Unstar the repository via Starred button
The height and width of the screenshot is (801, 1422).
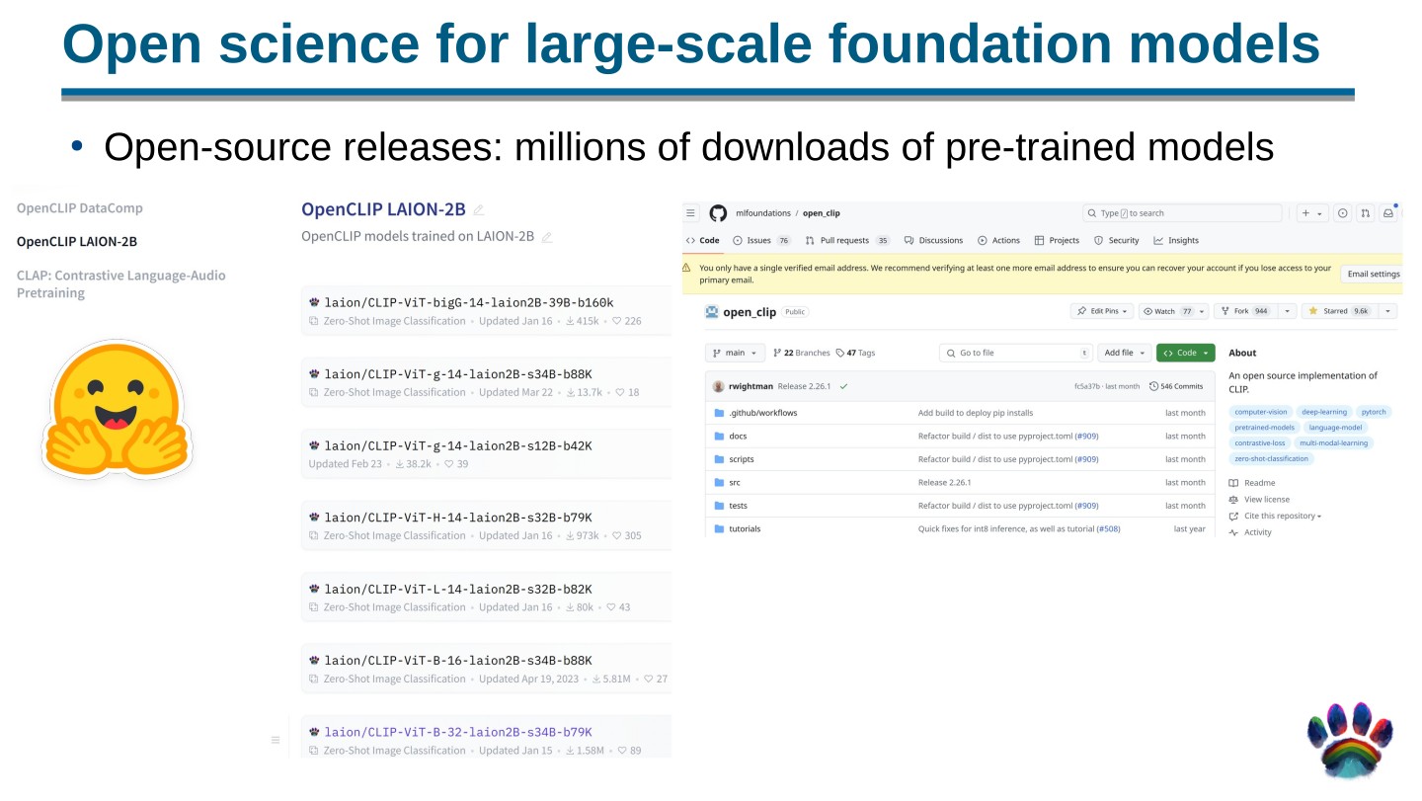coord(1339,311)
